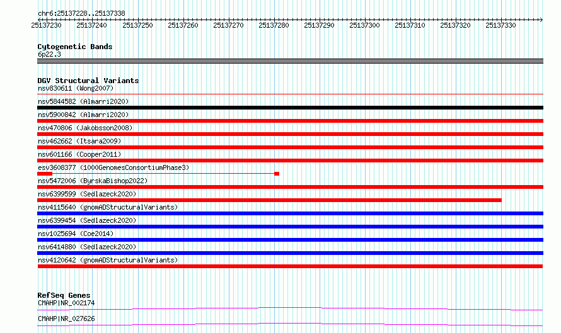Select the nsv1025694 (Coe2014) label
The width and height of the screenshot is (561, 333).
76,234
